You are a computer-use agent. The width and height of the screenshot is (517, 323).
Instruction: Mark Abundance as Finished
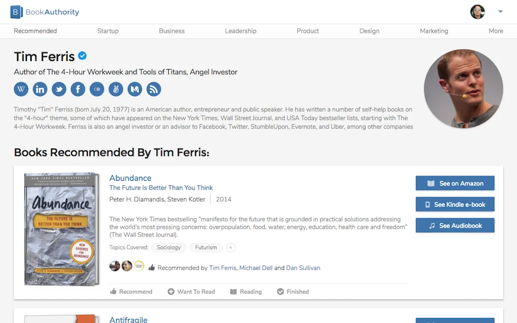(293, 292)
